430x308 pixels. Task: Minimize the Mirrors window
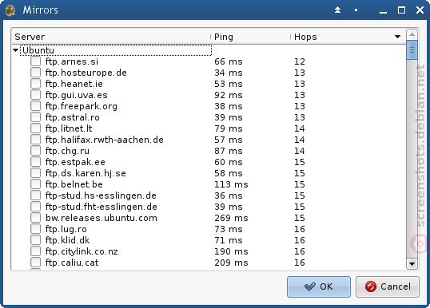[383, 10]
